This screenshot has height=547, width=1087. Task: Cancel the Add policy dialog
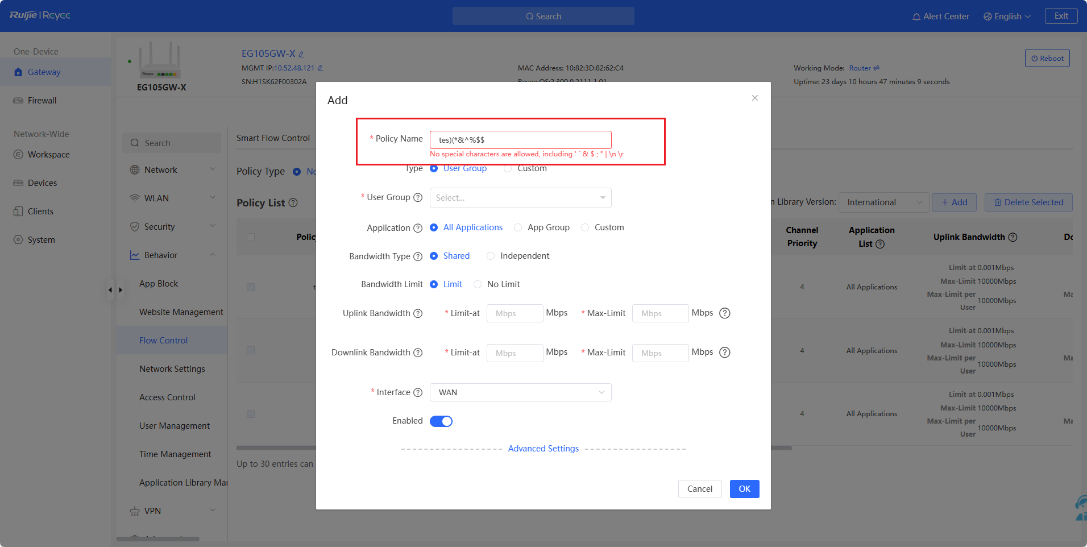700,489
